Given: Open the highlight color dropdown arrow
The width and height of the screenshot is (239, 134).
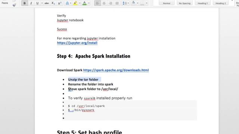Looking at the screenshot, I should [x=80, y=3].
